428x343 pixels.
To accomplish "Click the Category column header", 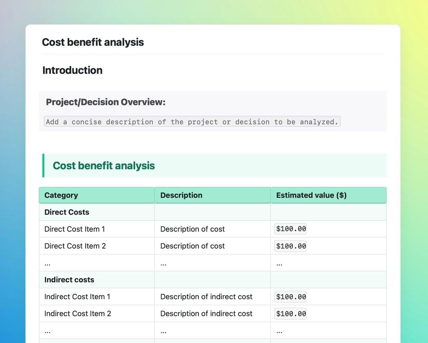I will (x=61, y=195).
